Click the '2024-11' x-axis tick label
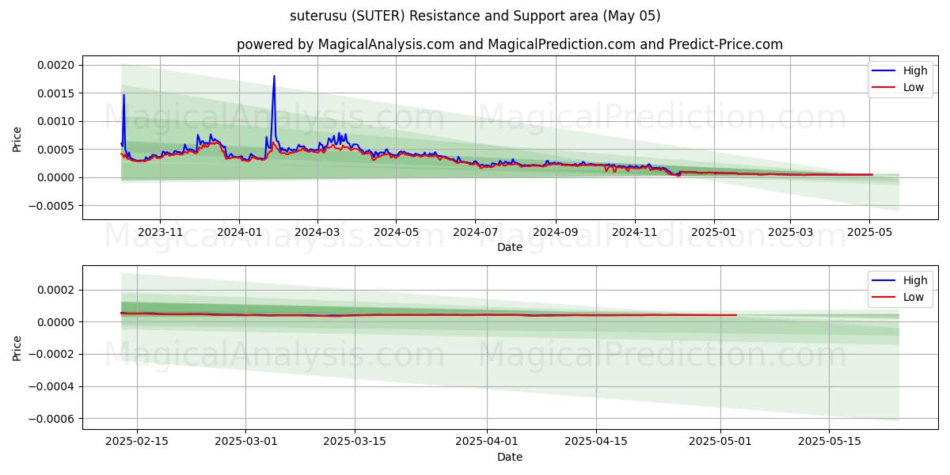The height and width of the screenshot is (475, 950). click(634, 231)
